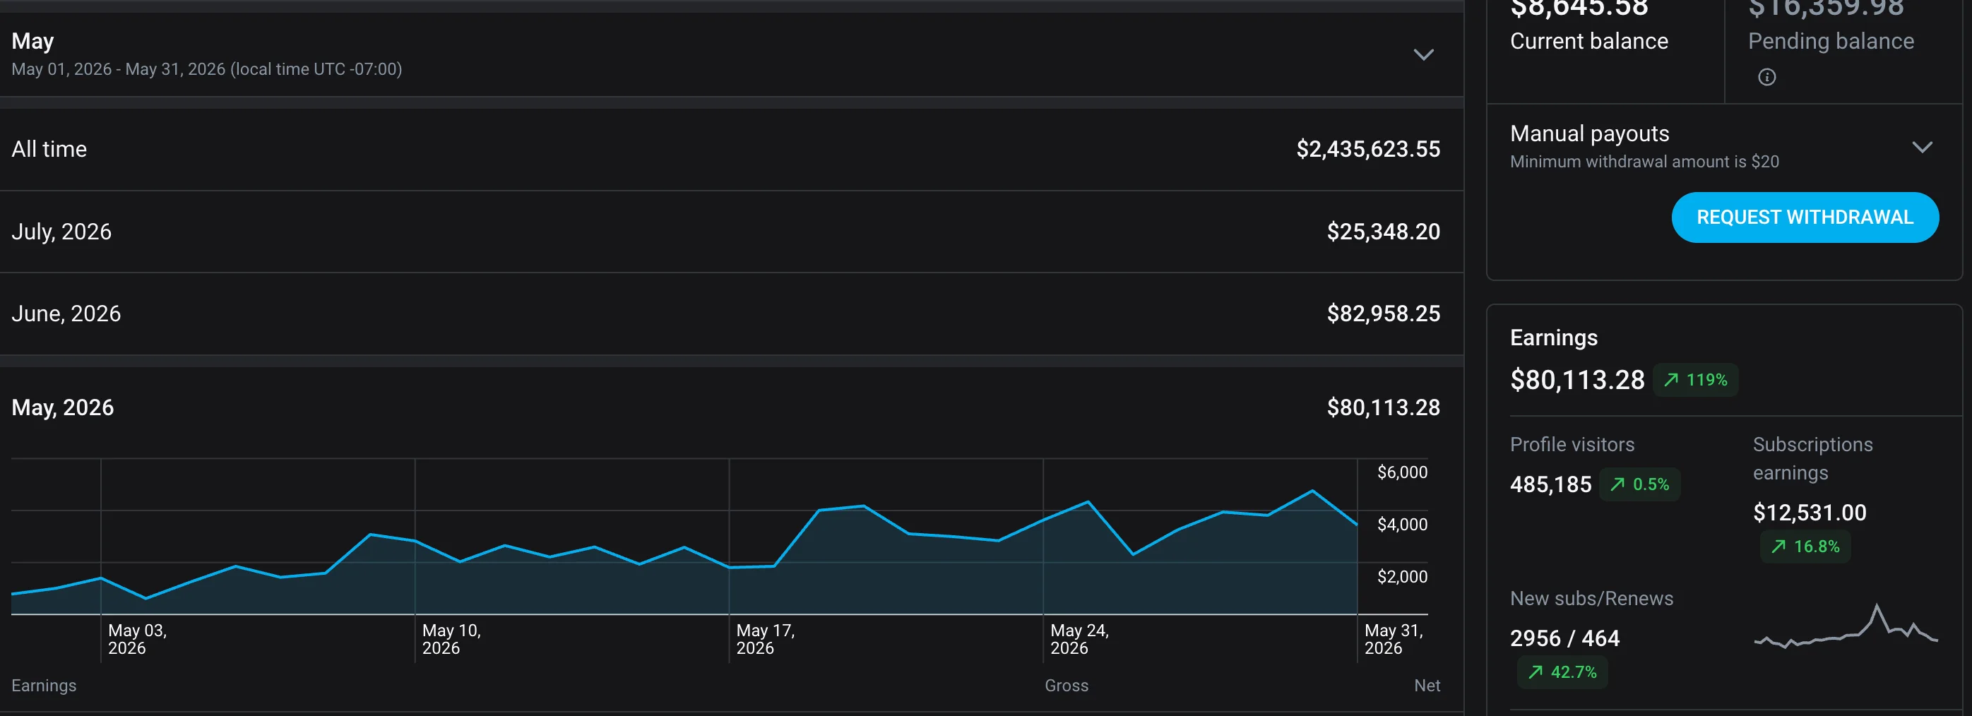1972x716 pixels.
Task: Click the $25,348.20 July amount
Action: (x=1384, y=232)
